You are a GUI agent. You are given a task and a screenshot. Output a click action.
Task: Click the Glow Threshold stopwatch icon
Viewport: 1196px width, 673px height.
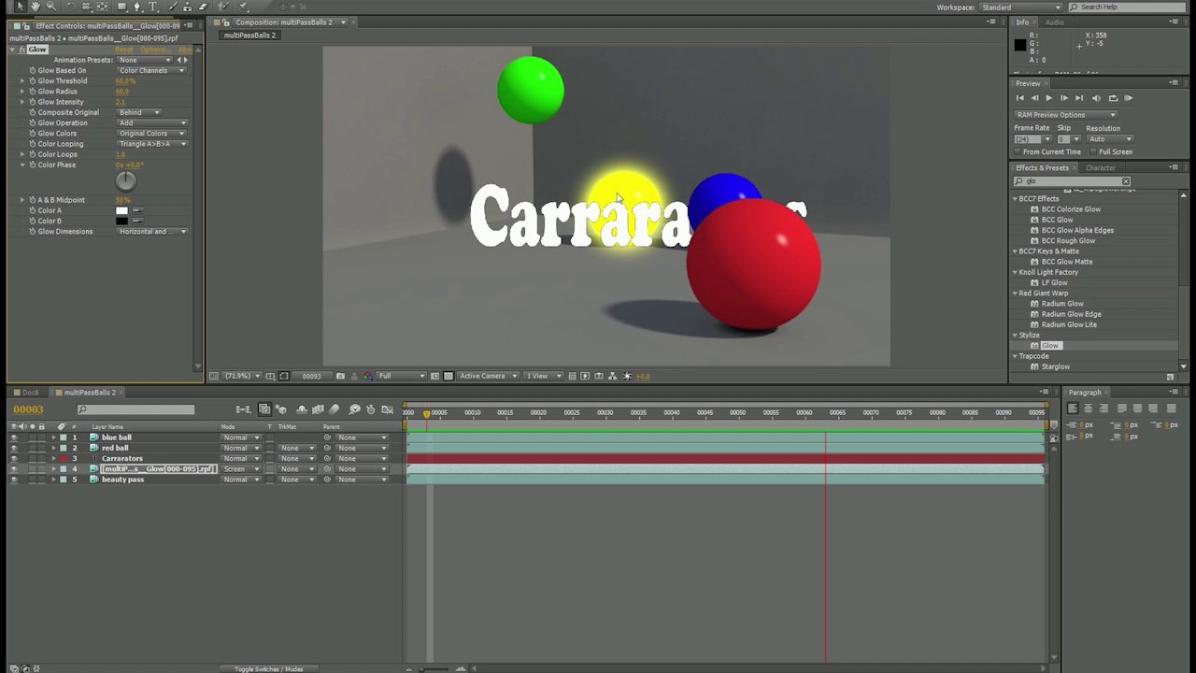tap(32, 81)
